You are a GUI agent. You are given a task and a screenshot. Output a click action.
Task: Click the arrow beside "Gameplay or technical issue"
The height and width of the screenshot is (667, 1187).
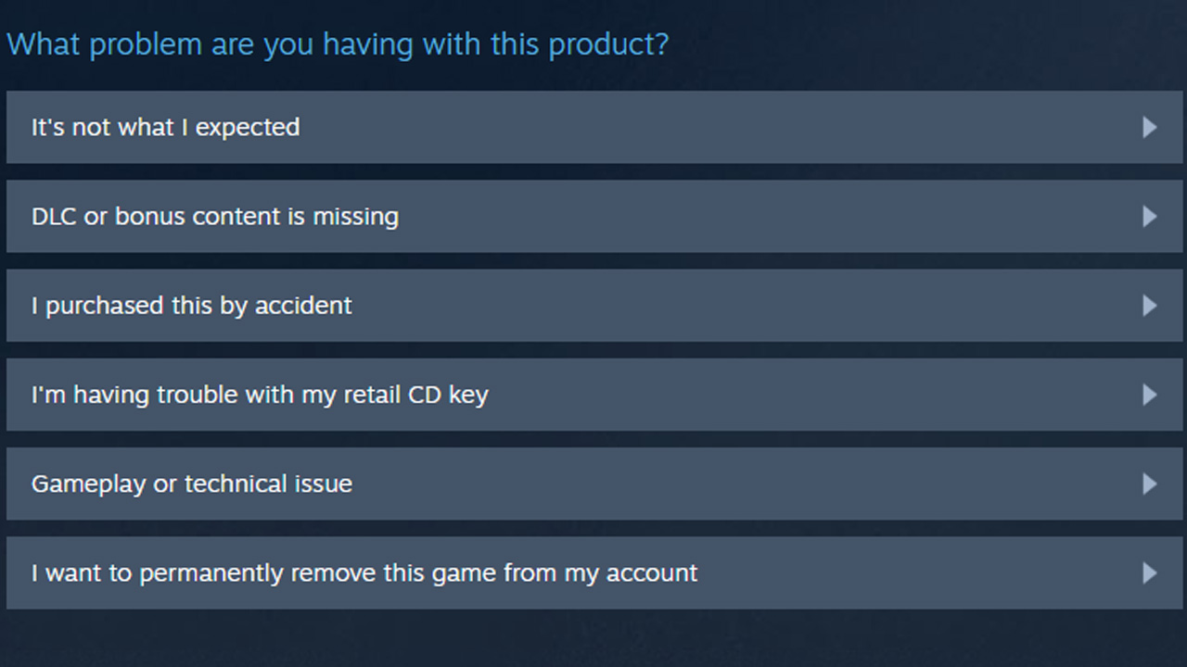point(1150,484)
